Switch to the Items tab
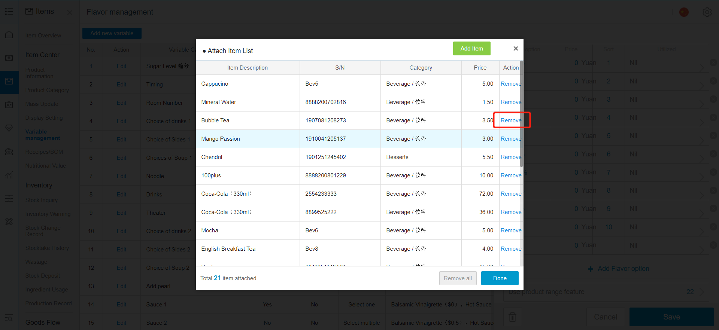 tap(40, 12)
